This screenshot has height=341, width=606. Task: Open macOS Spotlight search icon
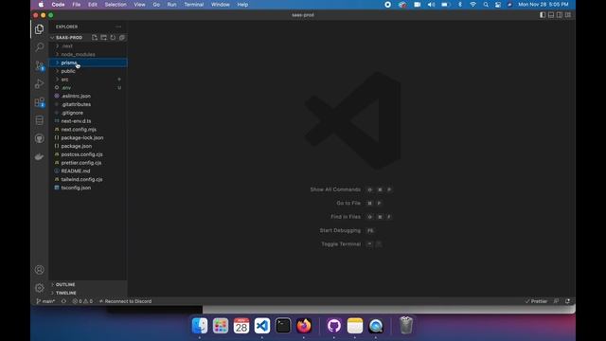point(486,5)
